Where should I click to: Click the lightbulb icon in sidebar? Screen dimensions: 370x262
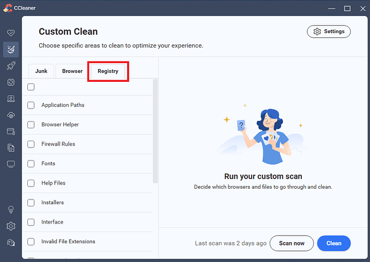(x=11, y=209)
